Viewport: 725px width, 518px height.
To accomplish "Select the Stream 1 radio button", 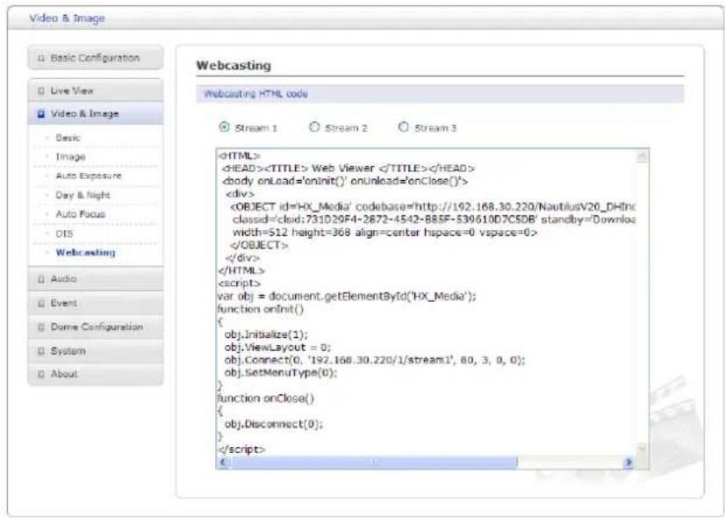I will point(224,127).
